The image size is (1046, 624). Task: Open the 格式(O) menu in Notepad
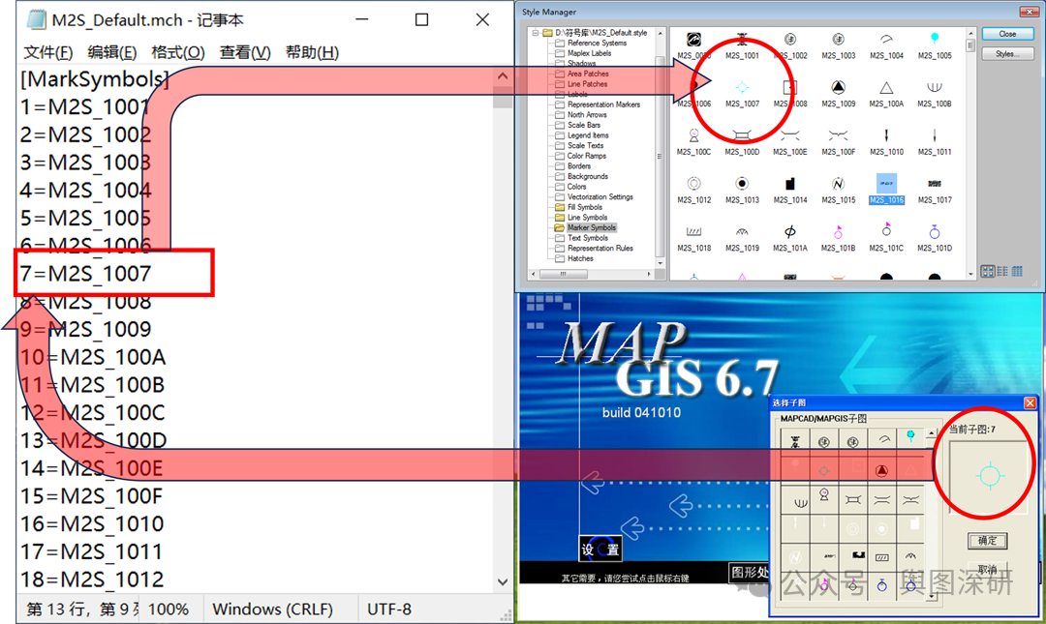pyautogui.click(x=177, y=52)
